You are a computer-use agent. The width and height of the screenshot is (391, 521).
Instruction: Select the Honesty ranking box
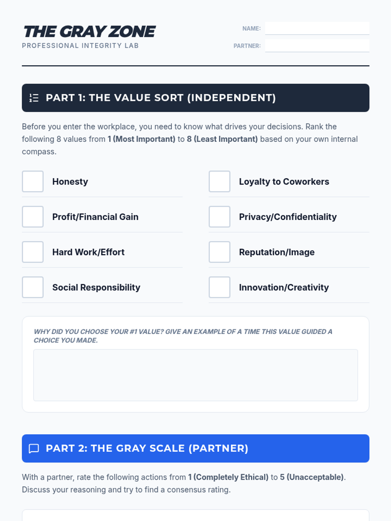click(33, 181)
